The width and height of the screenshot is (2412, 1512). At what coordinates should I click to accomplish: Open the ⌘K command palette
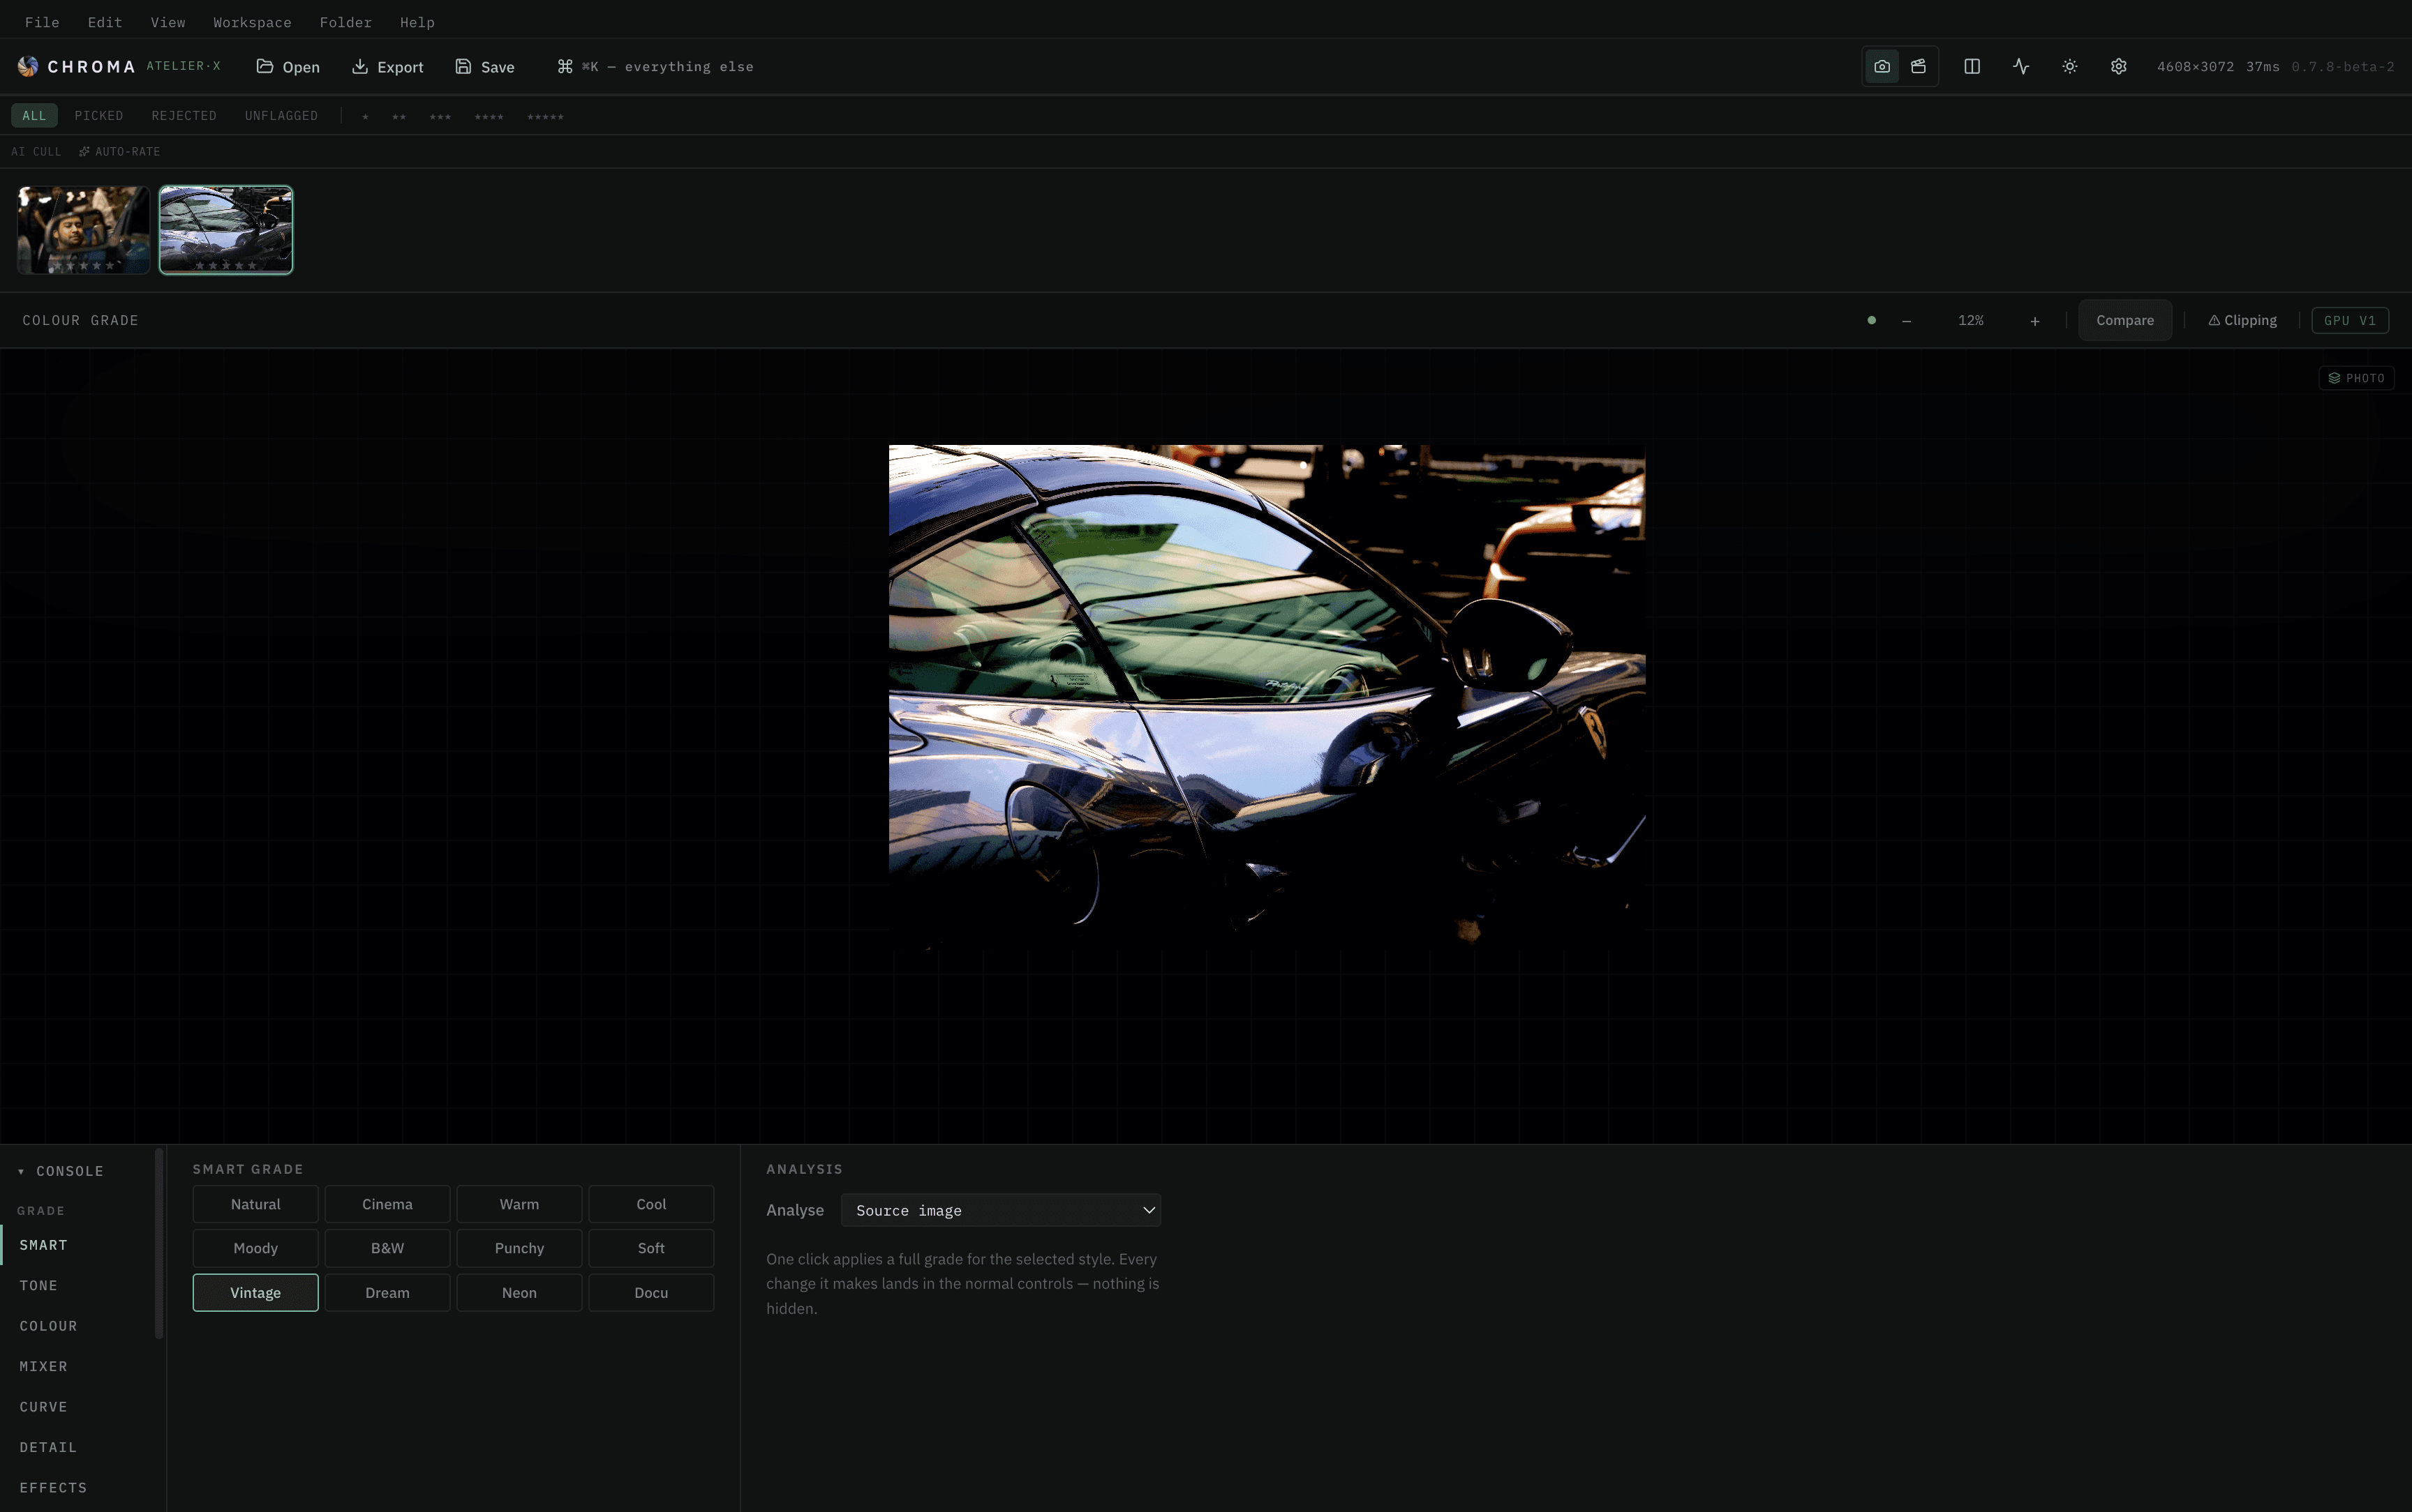[655, 67]
